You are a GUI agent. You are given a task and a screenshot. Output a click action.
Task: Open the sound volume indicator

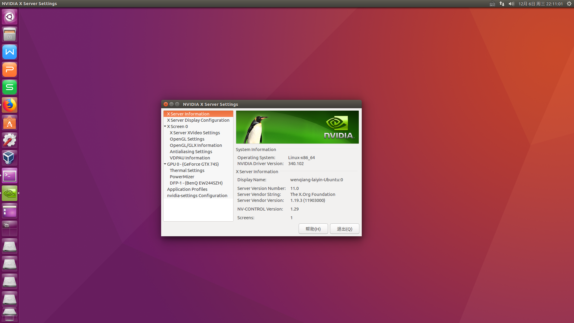(512, 4)
